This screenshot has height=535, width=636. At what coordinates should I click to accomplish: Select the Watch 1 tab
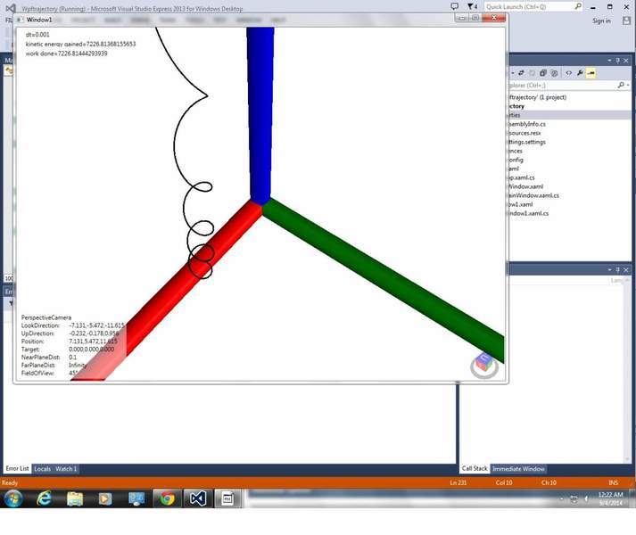67,468
